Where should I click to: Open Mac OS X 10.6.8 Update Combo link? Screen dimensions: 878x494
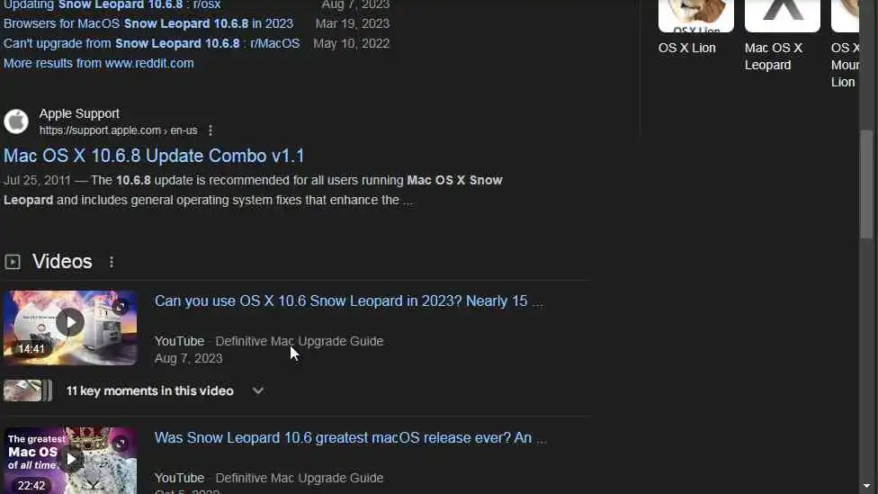(154, 156)
